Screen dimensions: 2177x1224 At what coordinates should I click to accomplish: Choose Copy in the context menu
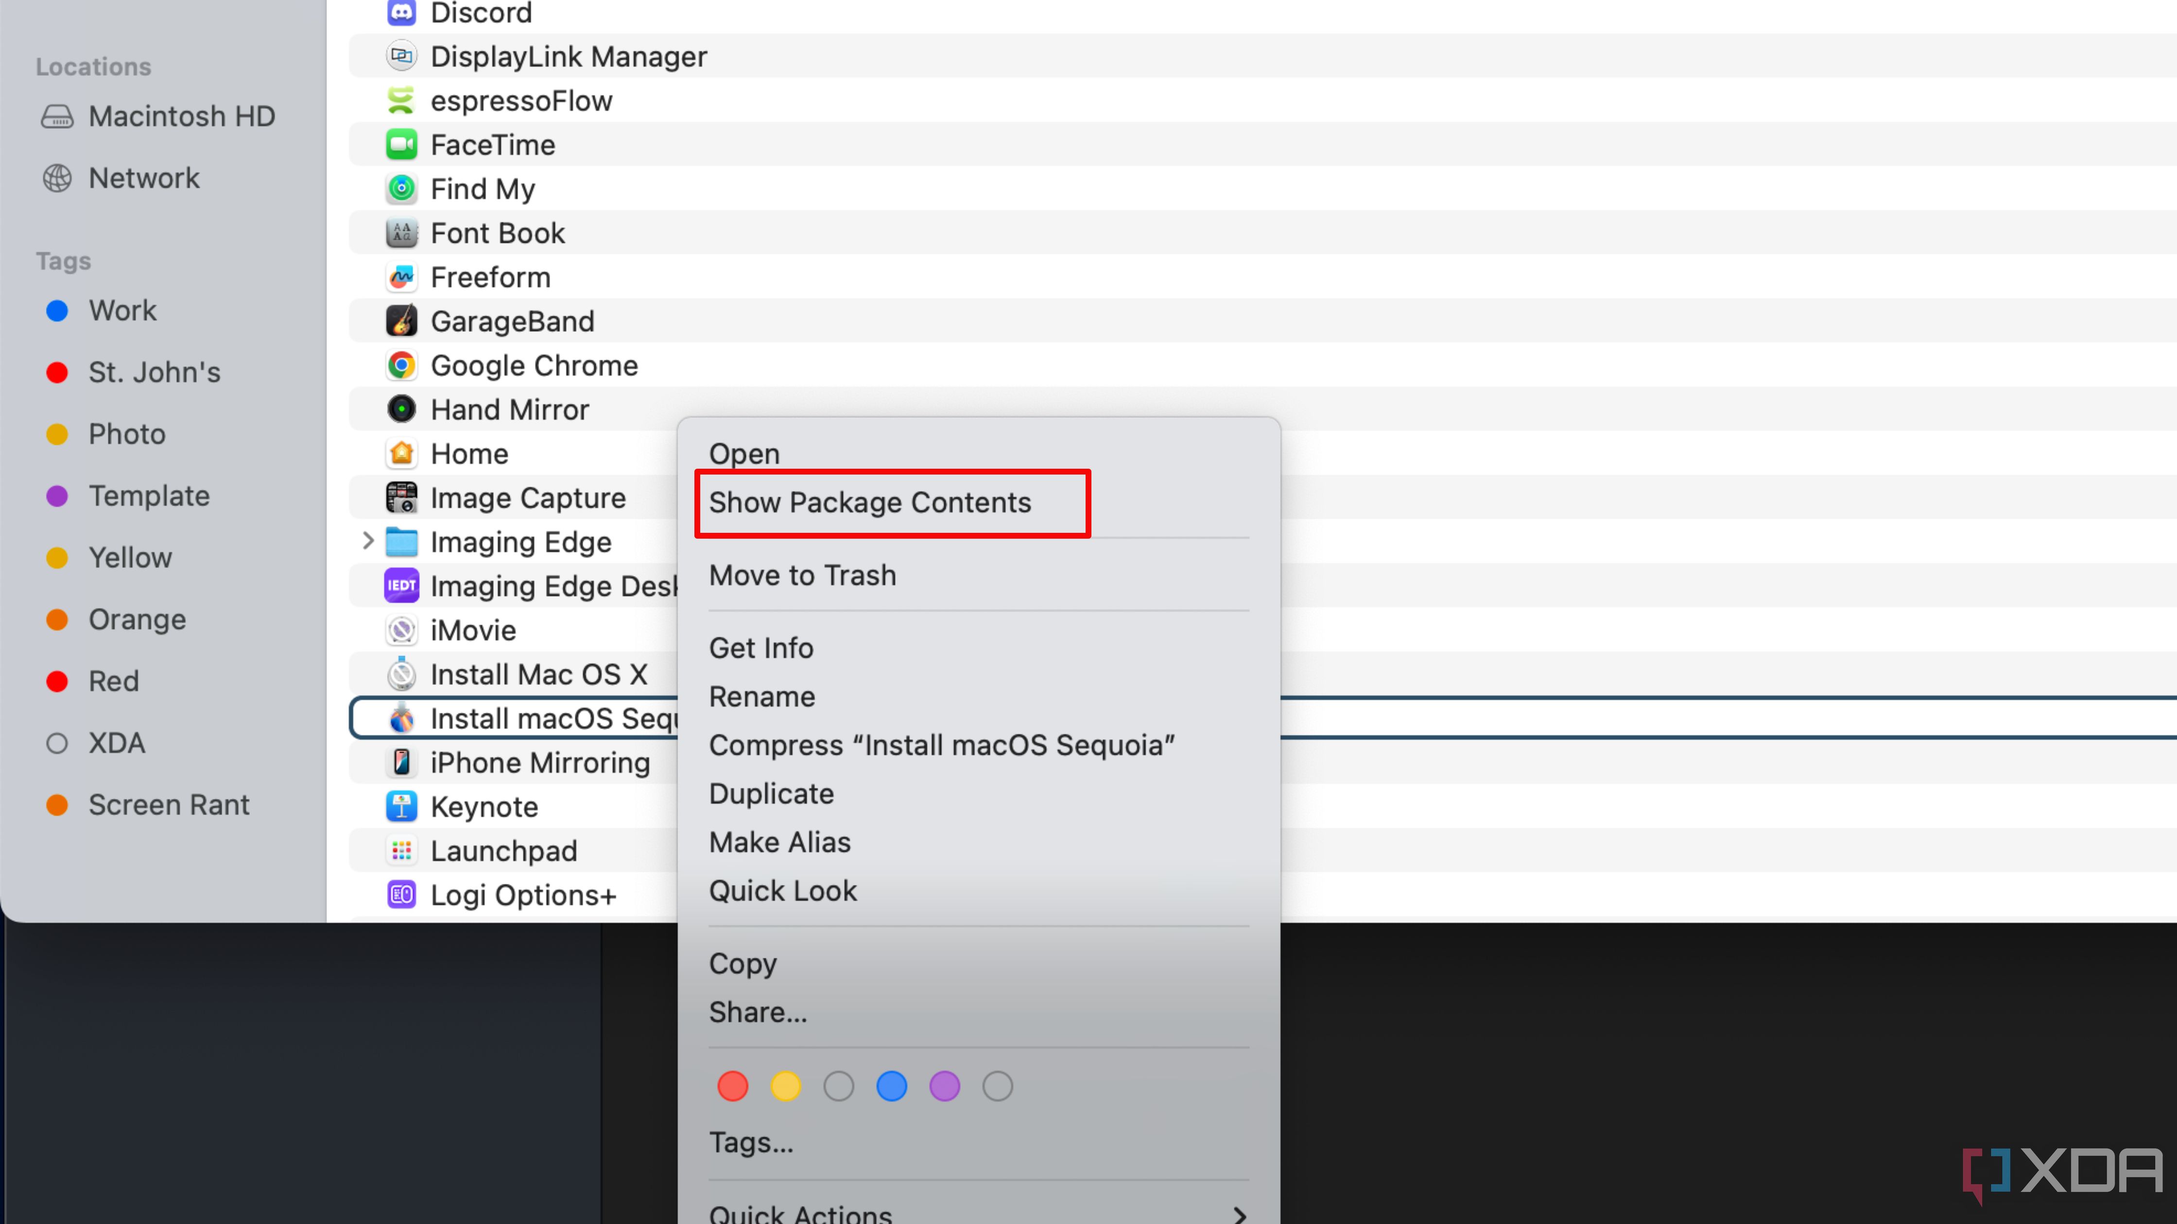pyautogui.click(x=742, y=964)
